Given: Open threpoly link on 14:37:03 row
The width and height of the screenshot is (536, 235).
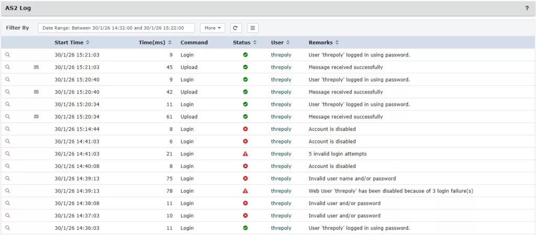Looking at the screenshot, I should (x=281, y=216).
